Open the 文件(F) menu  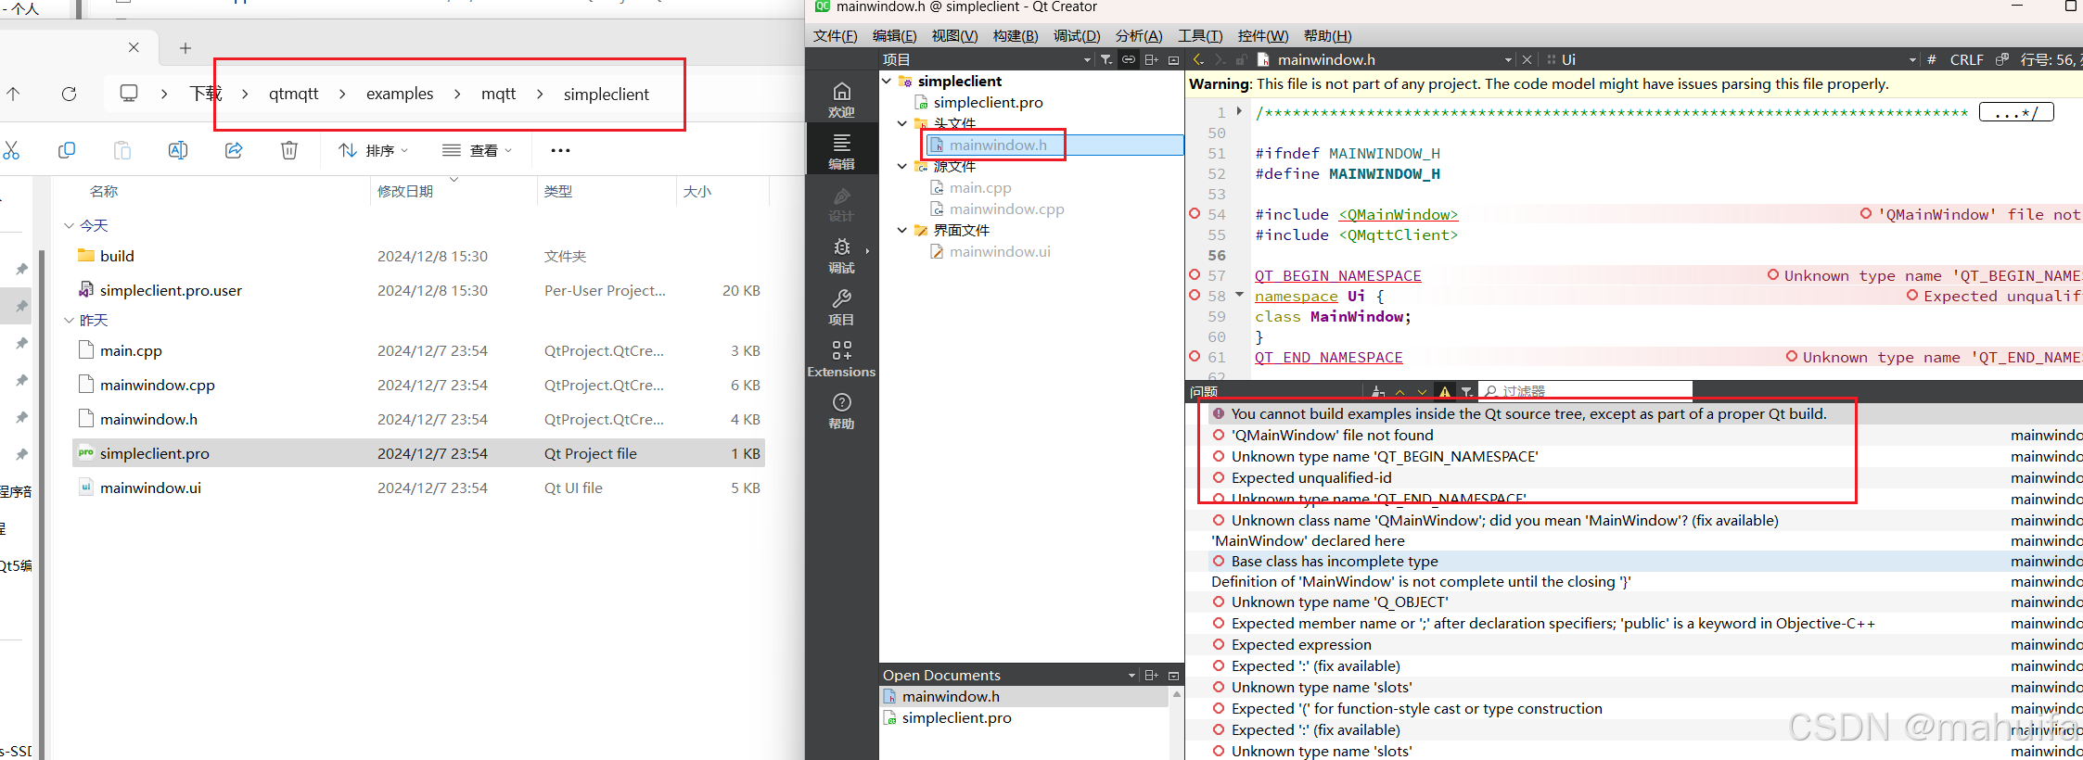click(x=835, y=35)
